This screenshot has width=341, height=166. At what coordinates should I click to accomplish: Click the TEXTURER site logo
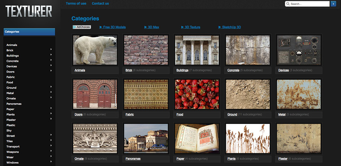(x=29, y=11)
